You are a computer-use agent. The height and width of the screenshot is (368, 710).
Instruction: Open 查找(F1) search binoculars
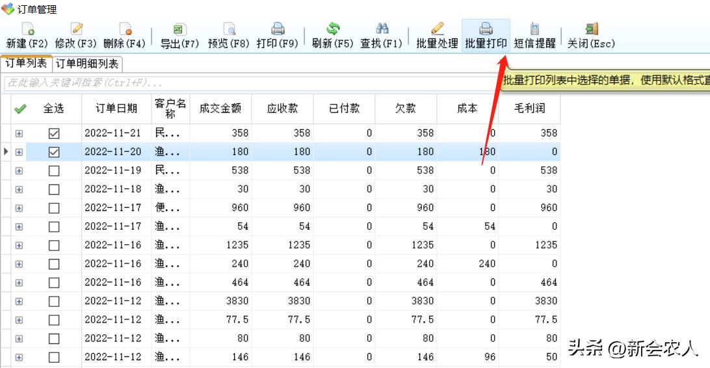pyautogui.click(x=382, y=29)
